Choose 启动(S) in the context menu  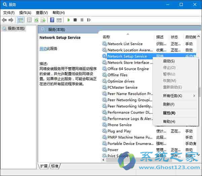[x=169, y=61]
